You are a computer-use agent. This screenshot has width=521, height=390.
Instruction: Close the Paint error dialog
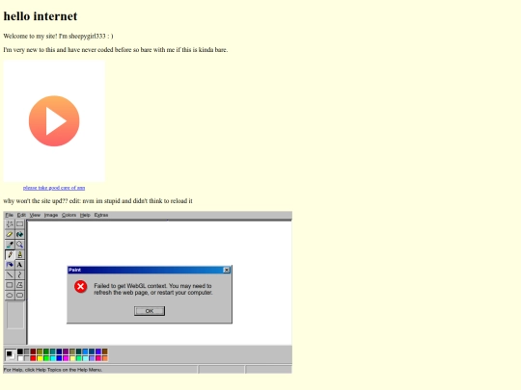point(227,270)
